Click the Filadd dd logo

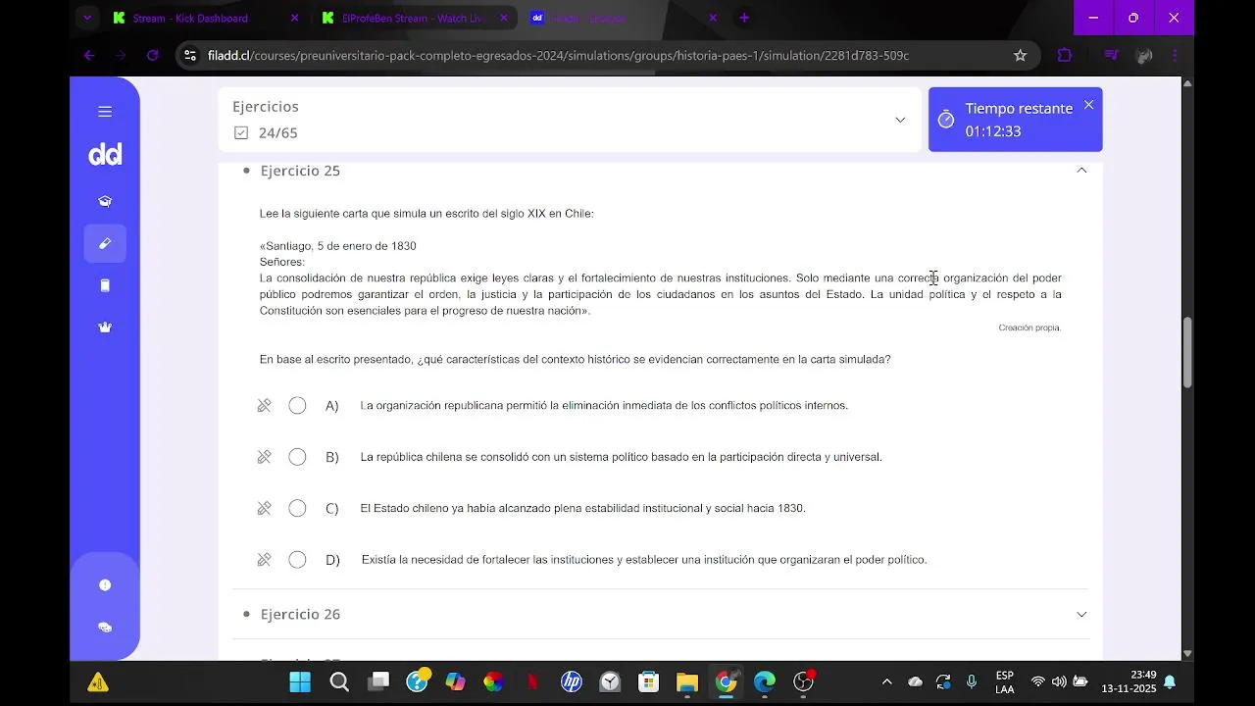pyautogui.click(x=105, y=155)
